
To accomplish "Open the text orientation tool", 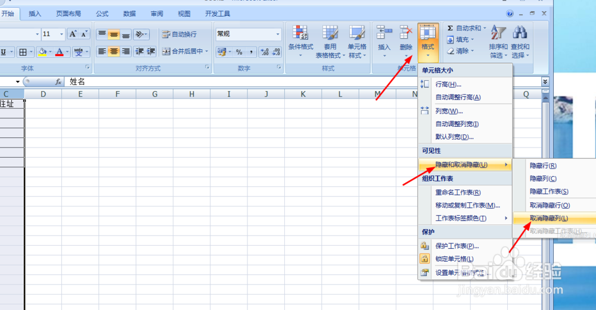I will [141, 34].
